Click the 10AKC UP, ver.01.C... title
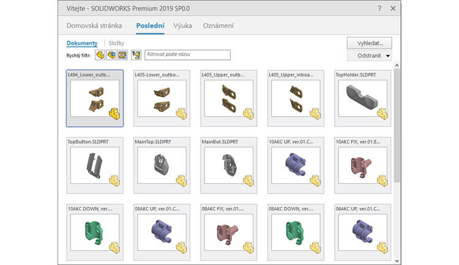 291,142
